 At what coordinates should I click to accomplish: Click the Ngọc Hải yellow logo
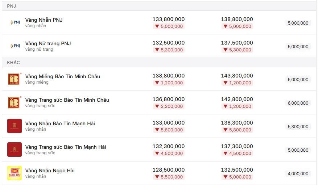point(15,173)
